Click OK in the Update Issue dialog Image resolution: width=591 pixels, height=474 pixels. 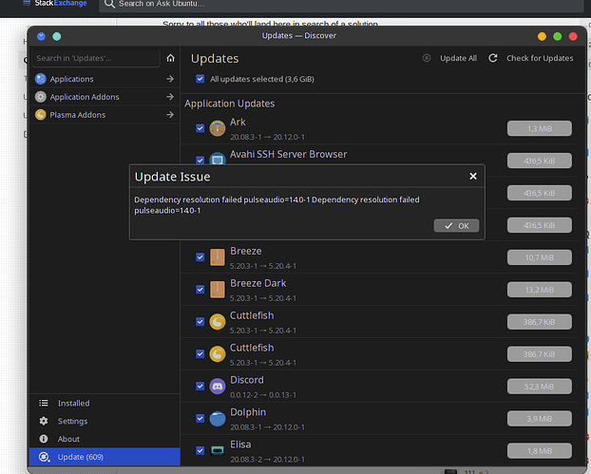point(456,226)
